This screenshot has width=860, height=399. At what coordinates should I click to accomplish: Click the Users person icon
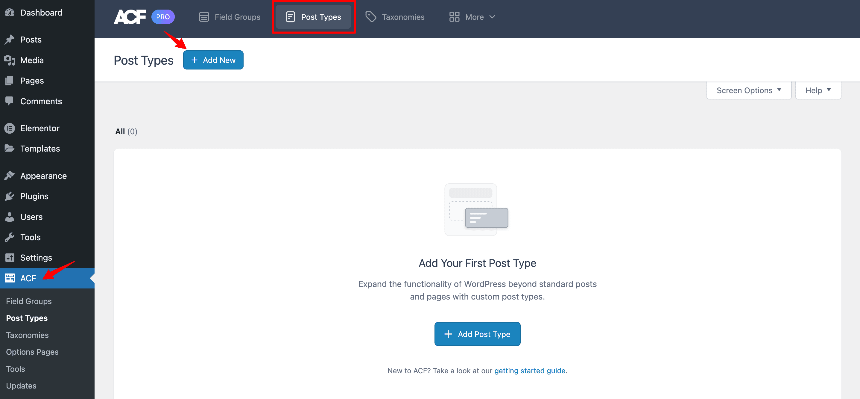click(10, 217)
